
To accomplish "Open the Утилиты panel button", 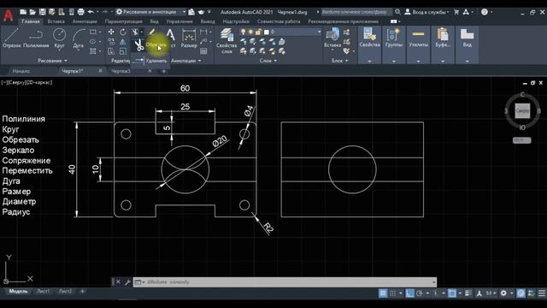I will point(418,44).
